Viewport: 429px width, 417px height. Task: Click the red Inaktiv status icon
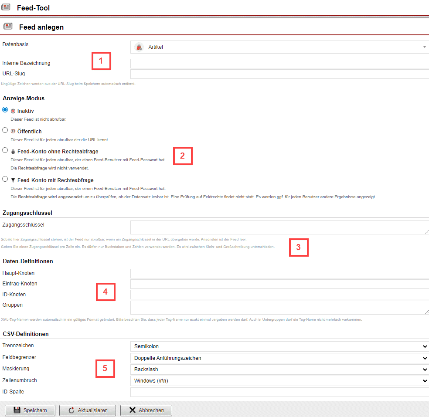13,111
